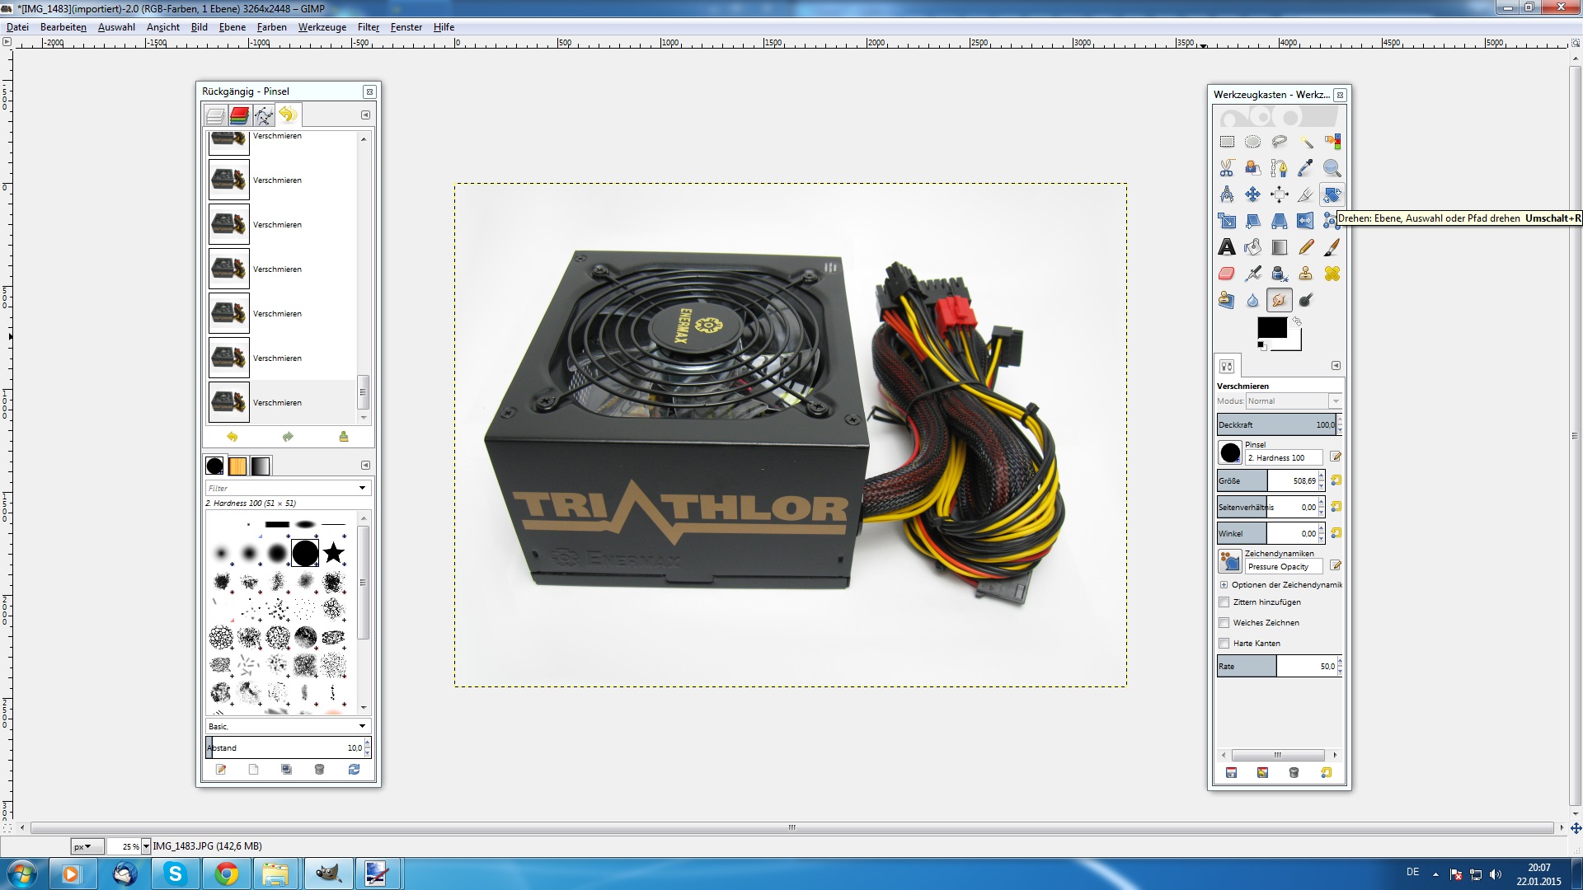Screen dimensions: 1583x890
Task: Select the Select by Color tool
Action: 1332,142
